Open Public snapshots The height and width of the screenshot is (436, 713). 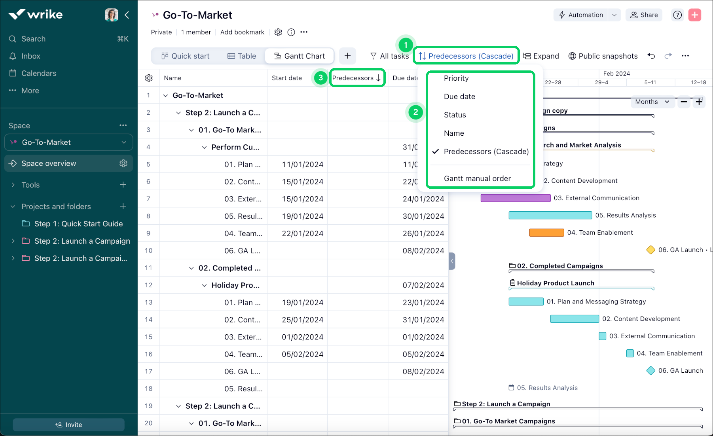(603, 56)
